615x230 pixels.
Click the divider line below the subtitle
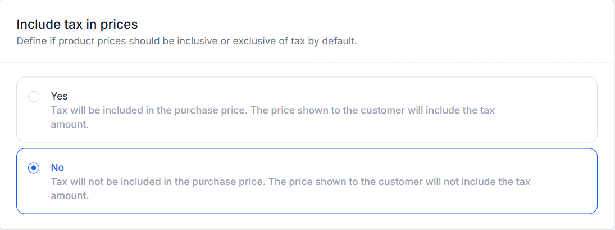307,62
